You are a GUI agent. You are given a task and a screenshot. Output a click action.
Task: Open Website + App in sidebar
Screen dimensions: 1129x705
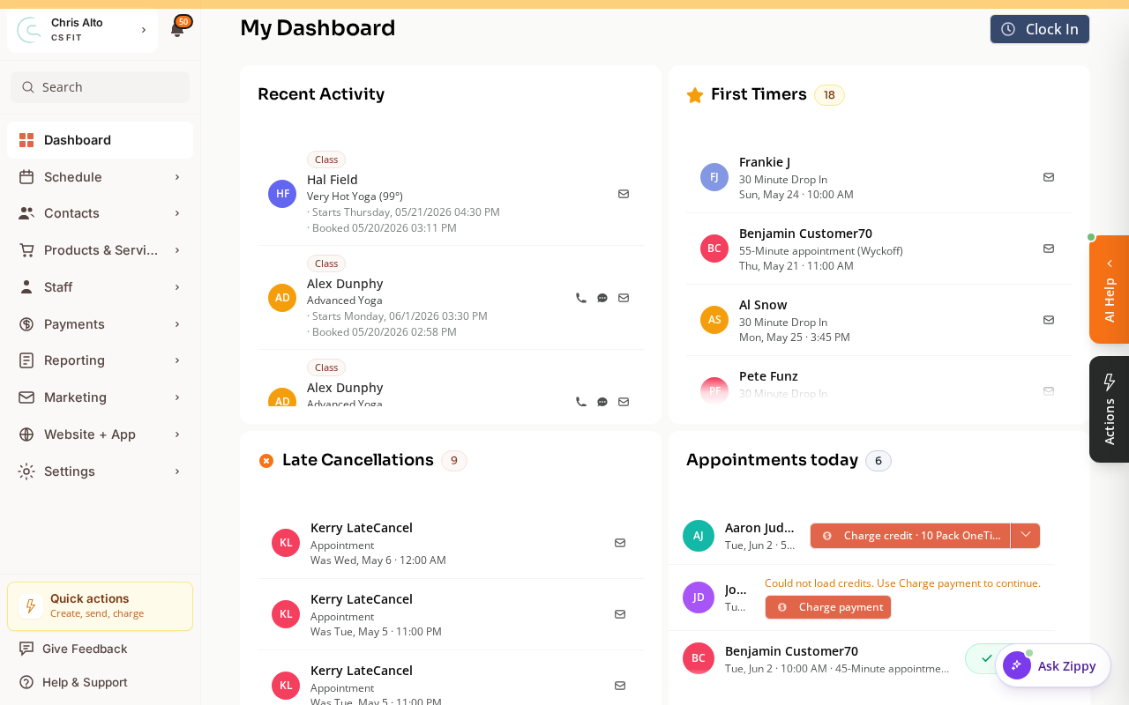[100, 434]
